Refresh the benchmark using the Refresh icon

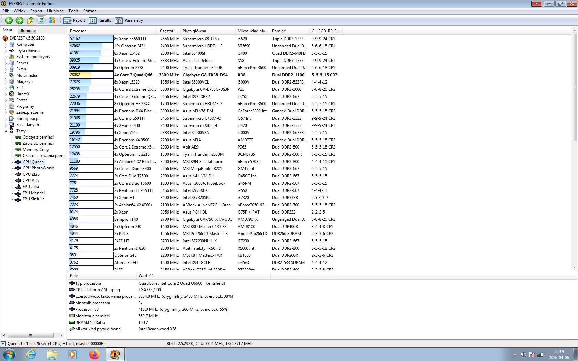tap(41, 20)
